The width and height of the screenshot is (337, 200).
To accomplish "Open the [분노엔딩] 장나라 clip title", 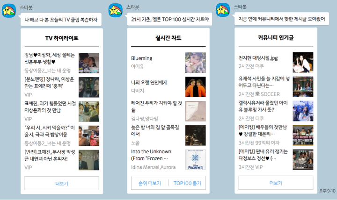I will (49, 82).
